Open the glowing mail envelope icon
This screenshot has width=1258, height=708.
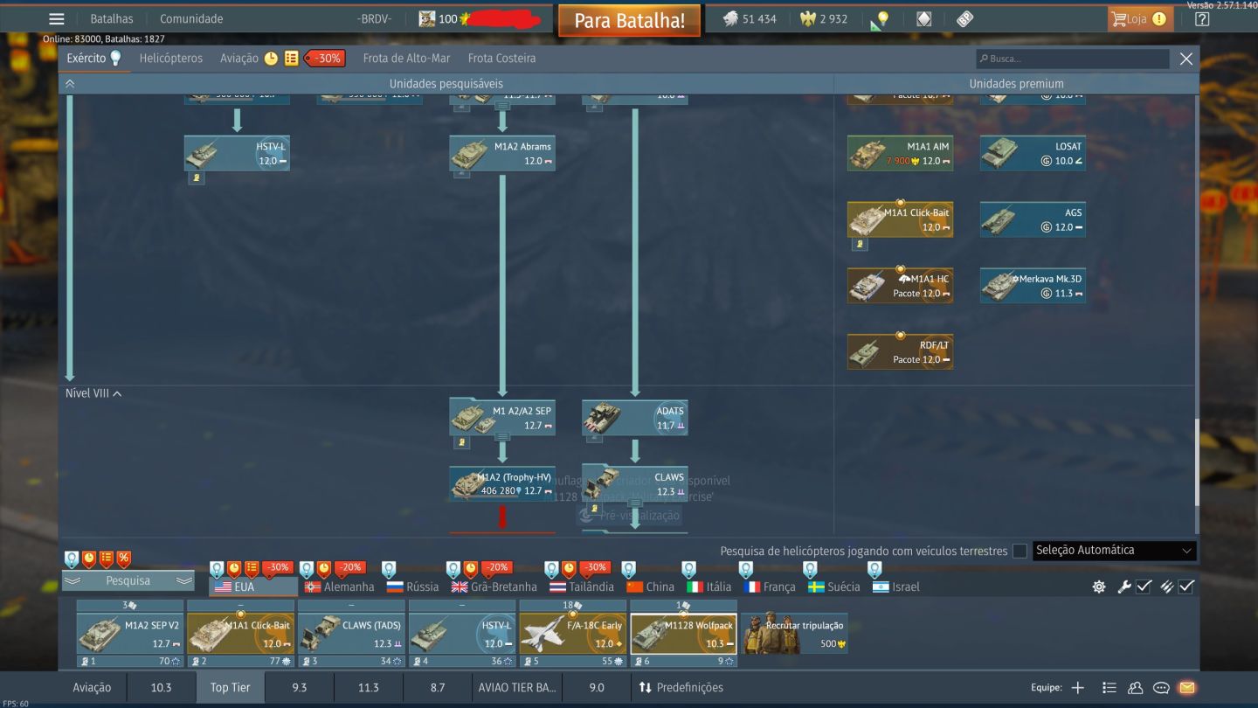tap(1186, 687)
